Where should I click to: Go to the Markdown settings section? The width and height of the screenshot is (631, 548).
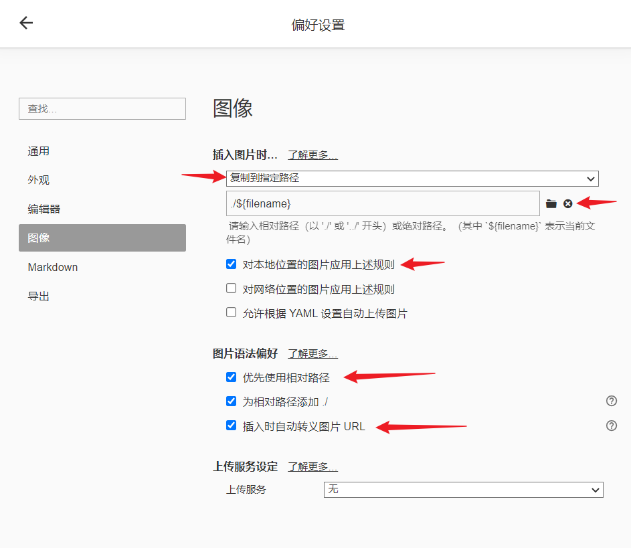(53, 267)
